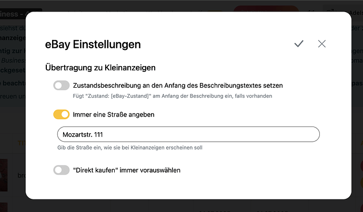Click the hint Gib die Straße ein
The height and width of the screenshot is (212, 363).
coord(130,147)
